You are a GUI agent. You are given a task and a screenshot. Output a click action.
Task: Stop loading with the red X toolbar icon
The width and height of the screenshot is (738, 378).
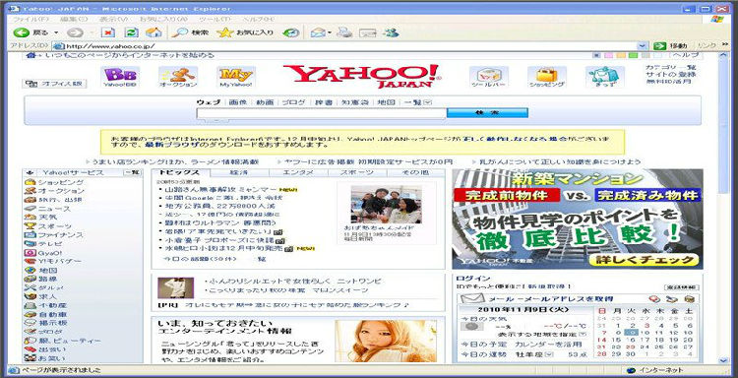(108, 32)
